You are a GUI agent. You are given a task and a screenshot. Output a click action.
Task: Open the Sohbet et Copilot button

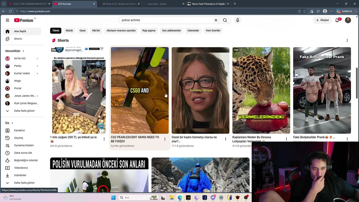coord(344,11)
